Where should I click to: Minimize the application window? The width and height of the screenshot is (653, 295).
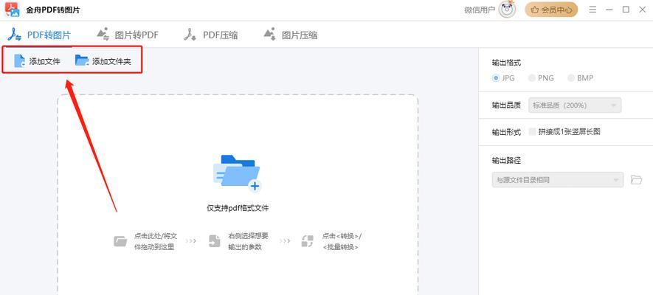point(609,10)
